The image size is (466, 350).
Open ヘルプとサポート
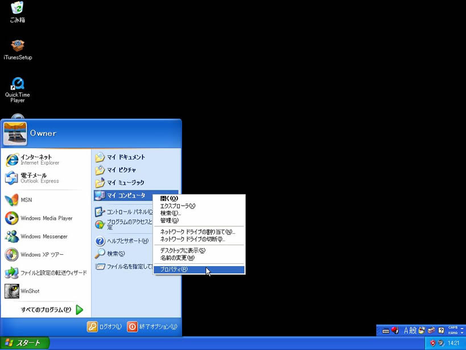(x=122, y=241)
